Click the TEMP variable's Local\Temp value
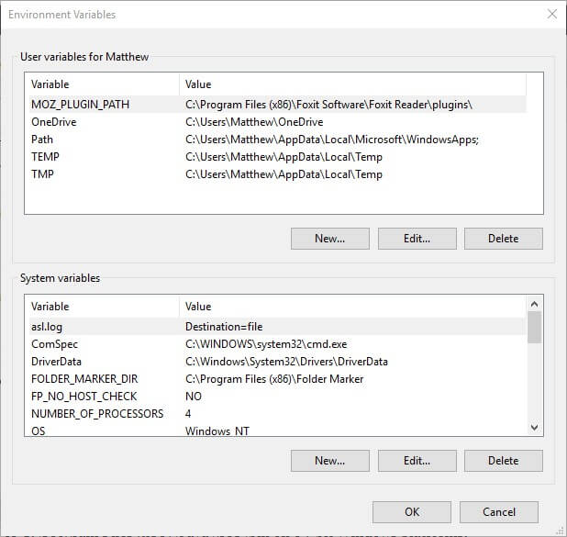 pyautogui.click(x=283, y=157)
